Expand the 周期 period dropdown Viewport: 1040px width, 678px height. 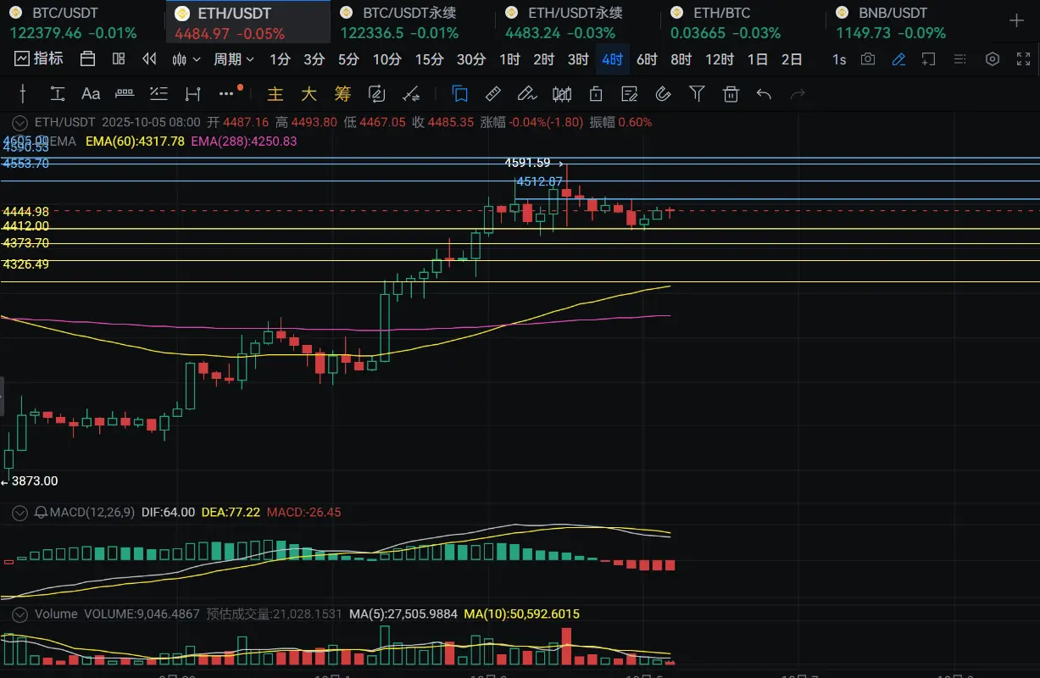pos(234,59)
